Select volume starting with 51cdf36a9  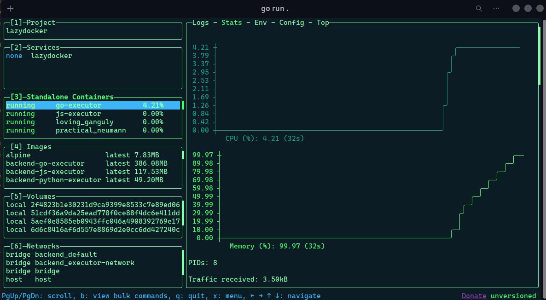click(x=93, y=213)
